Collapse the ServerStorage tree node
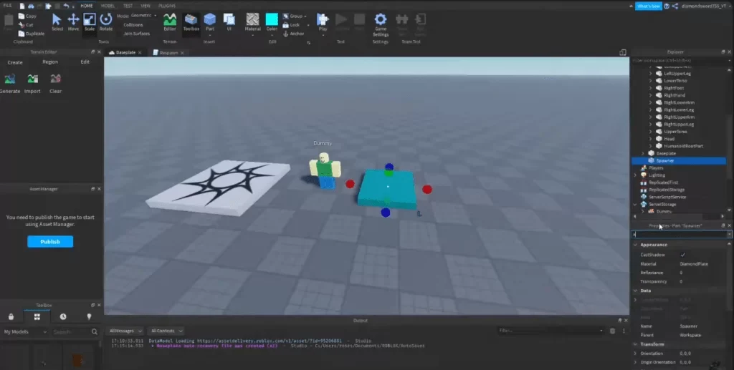Screen dimensions: 734x370 click(x=635, y=204)
